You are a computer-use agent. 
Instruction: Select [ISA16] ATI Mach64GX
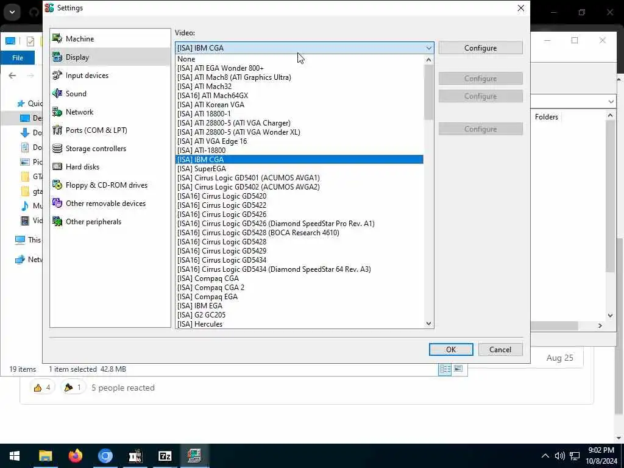pyautogui.click(x=299, y=96)
